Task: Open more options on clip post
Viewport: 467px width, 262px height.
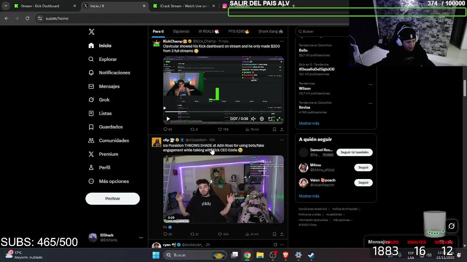Action: click(x=281, y=140)
